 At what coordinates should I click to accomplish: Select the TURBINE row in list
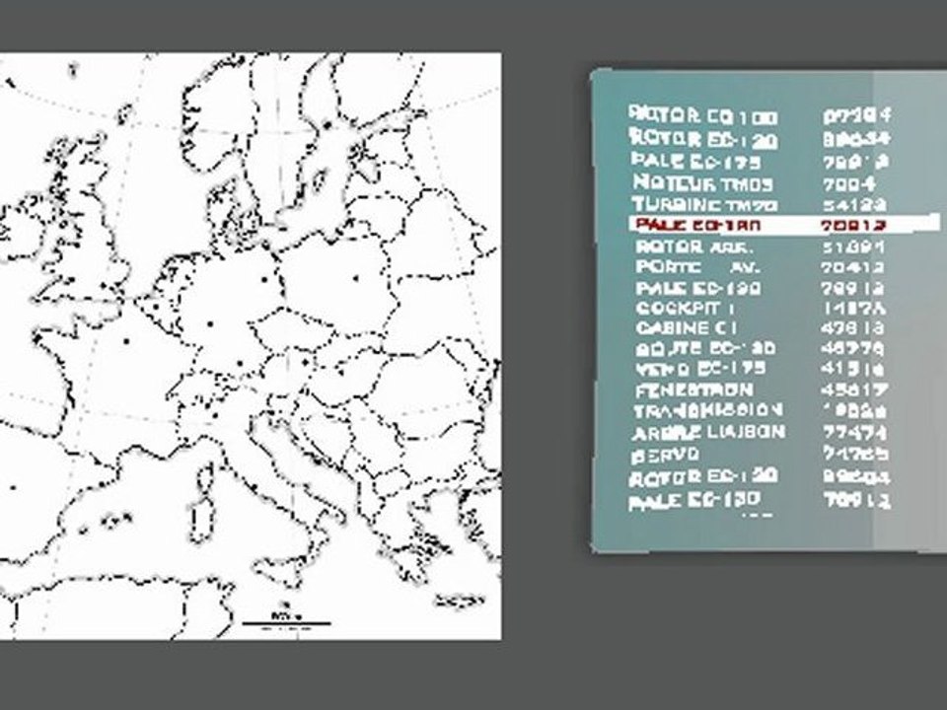[760, 205]
